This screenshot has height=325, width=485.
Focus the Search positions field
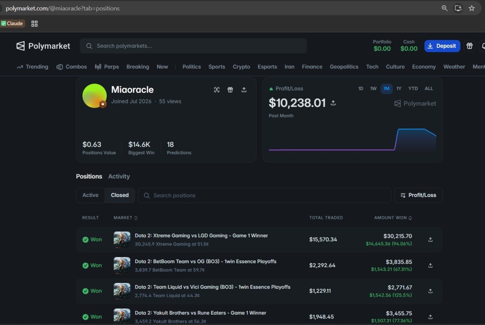point(265,195)
